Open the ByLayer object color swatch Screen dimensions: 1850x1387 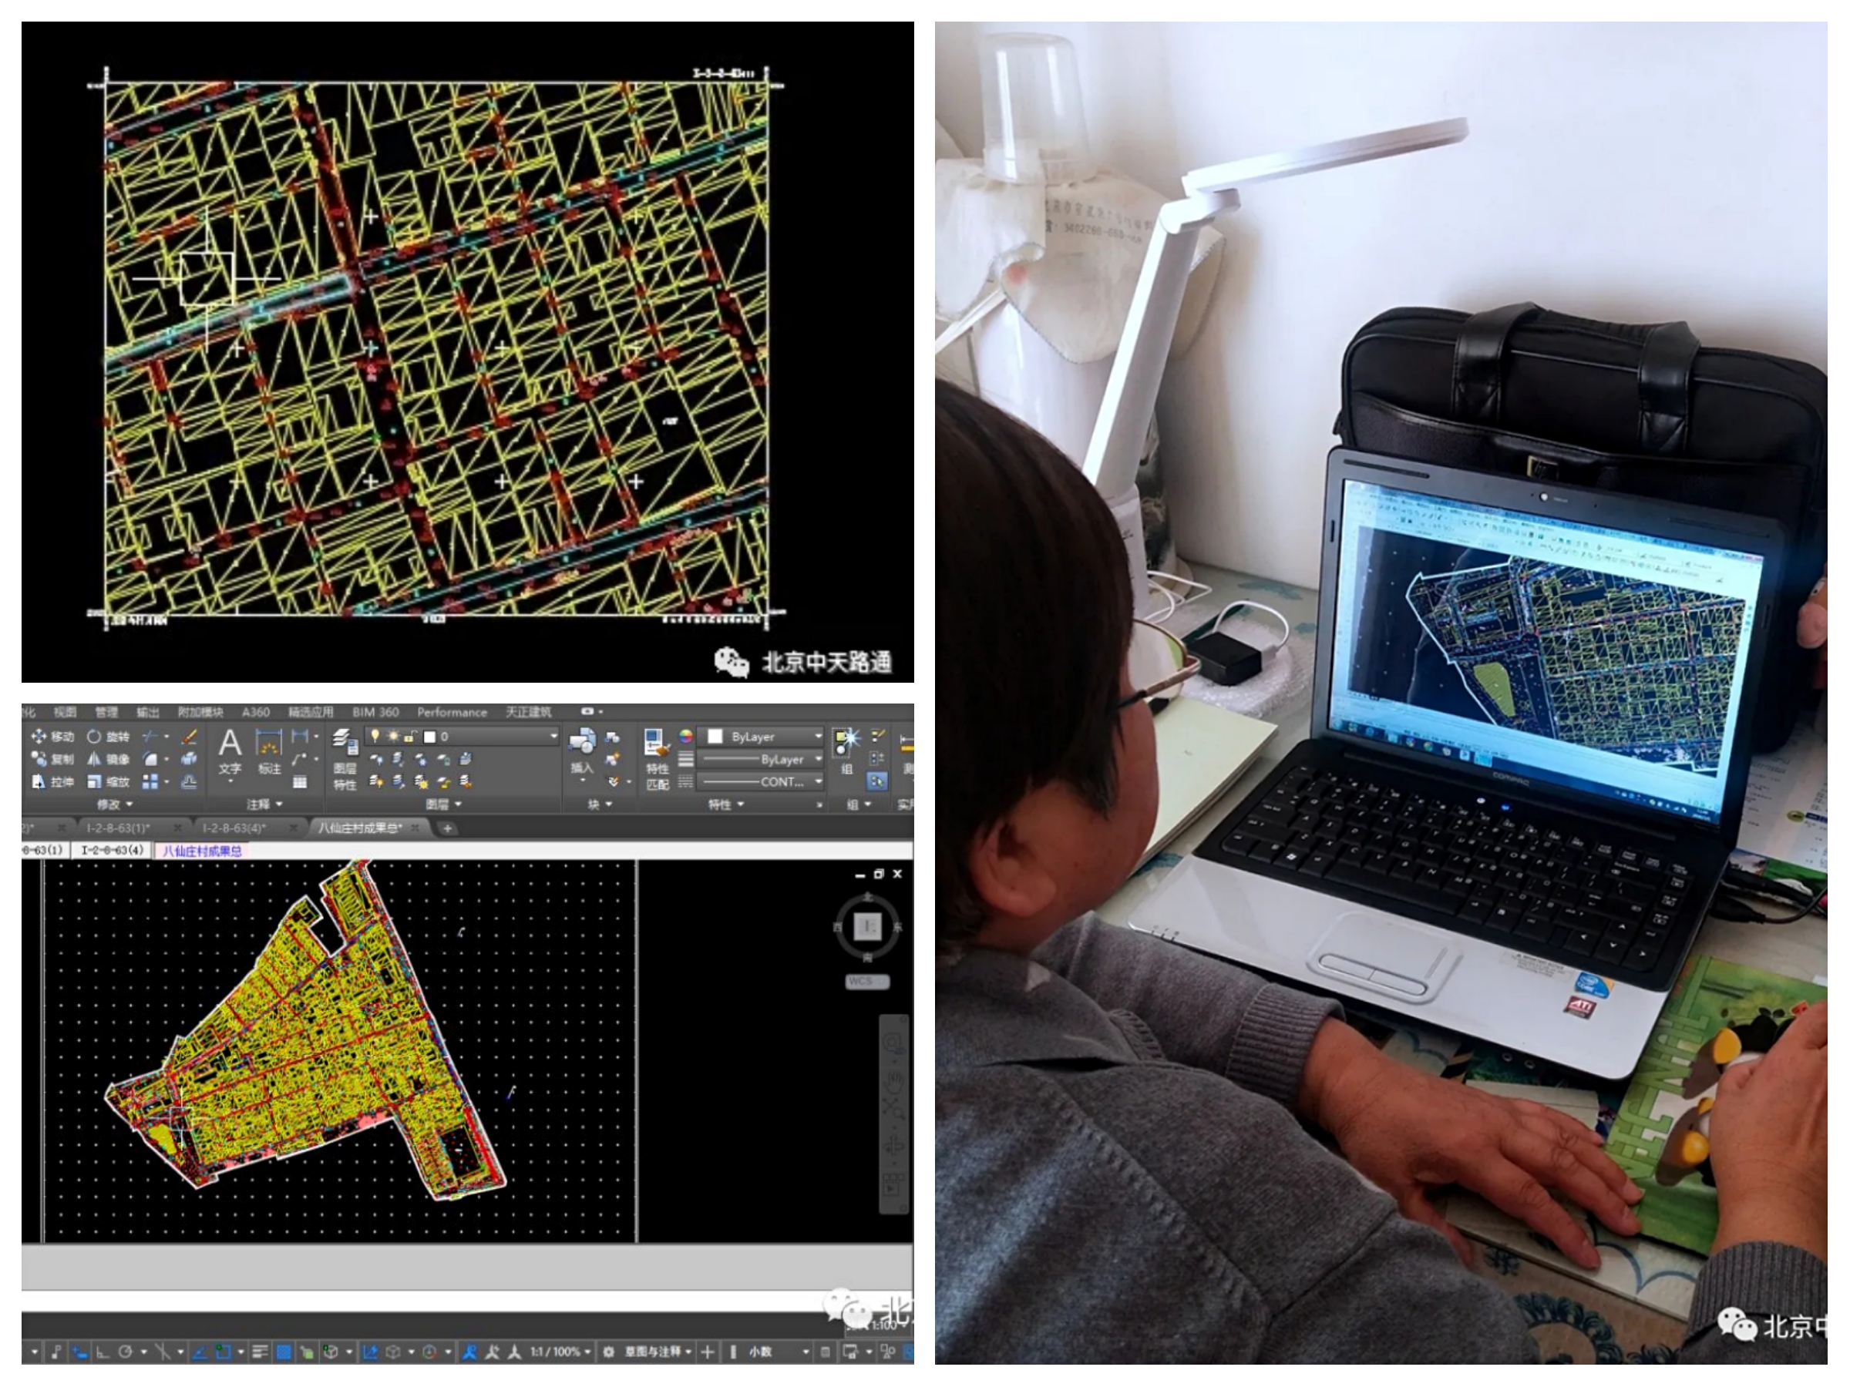point(715,737)
